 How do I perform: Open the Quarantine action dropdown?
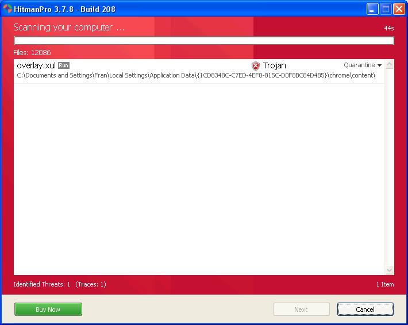[x=363, y=65]
